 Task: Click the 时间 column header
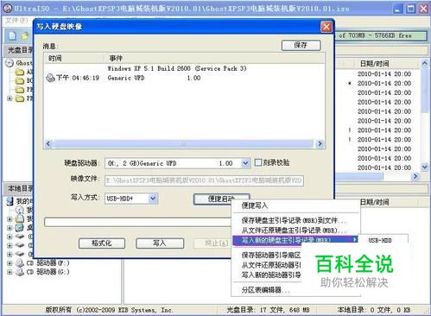coord(73,59)
